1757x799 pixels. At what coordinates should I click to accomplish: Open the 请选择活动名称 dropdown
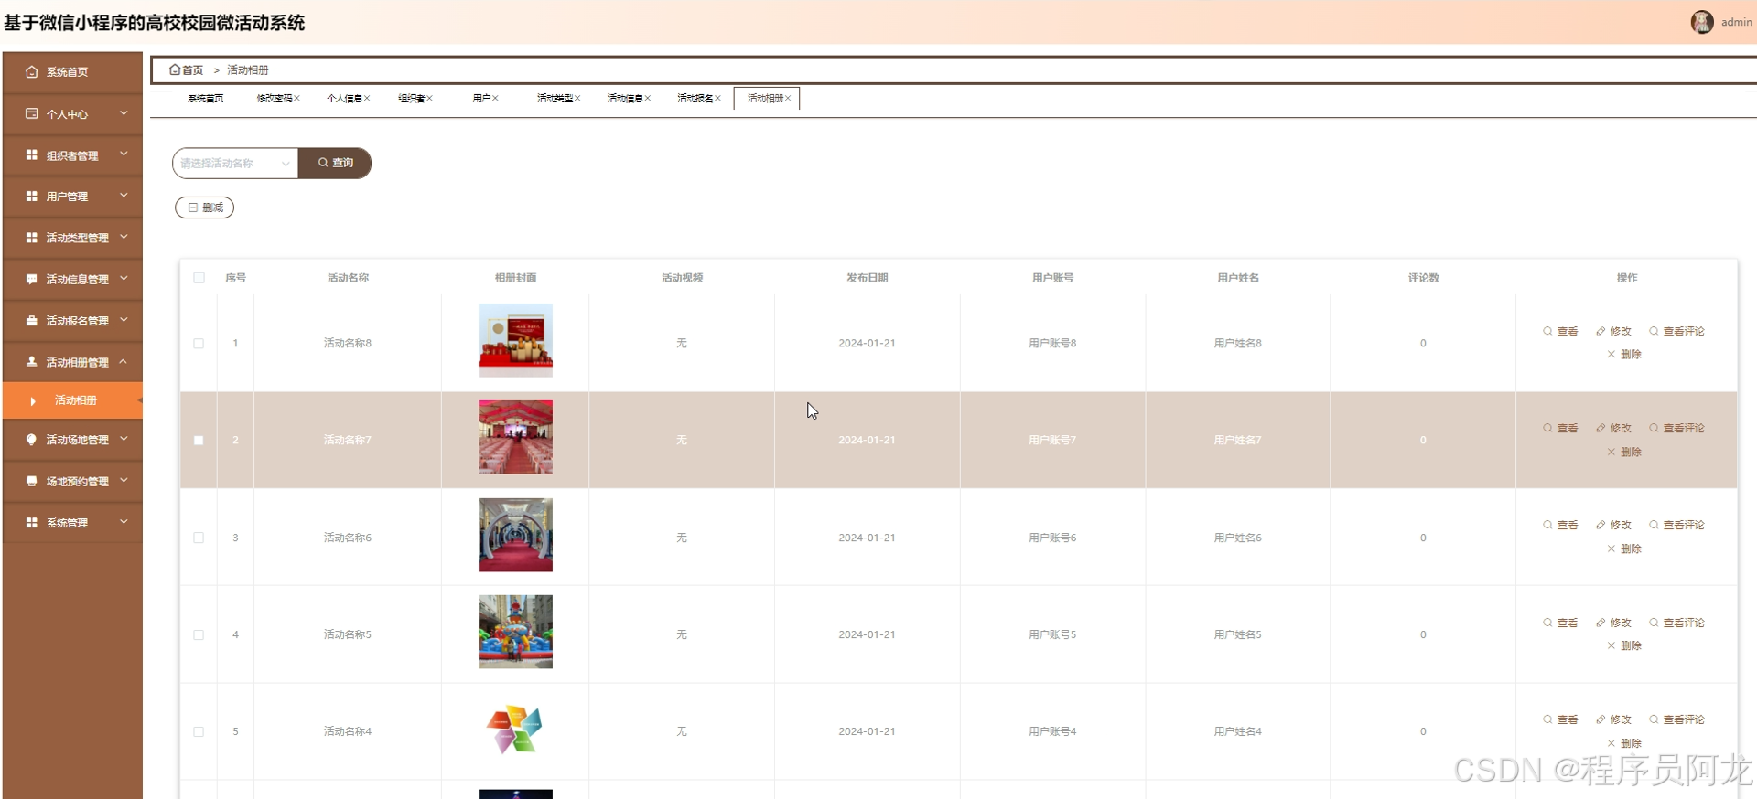[x=235, y=163]
